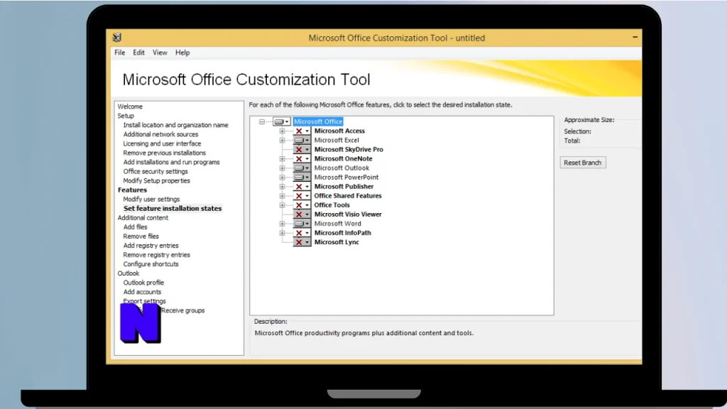
Task: Open install state dropdown for Microsoft Word
Action: click(x=302, y=224)
